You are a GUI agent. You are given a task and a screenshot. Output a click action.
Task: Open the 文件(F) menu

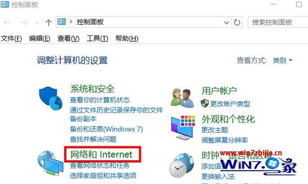point(11,38)
